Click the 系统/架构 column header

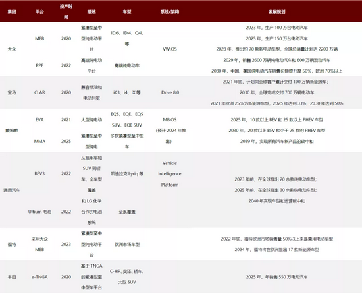point(170,12)
